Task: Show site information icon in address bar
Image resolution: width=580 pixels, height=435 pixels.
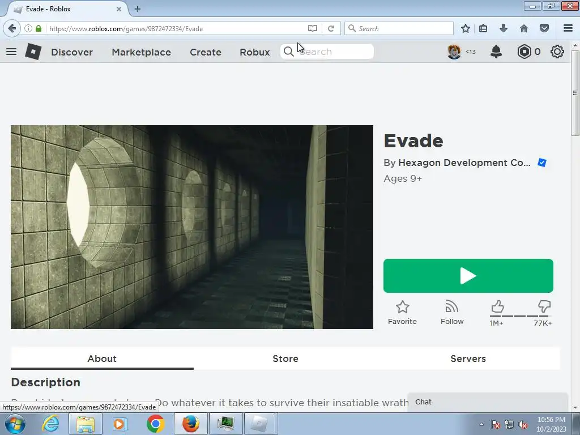Action: click(28, 28)
